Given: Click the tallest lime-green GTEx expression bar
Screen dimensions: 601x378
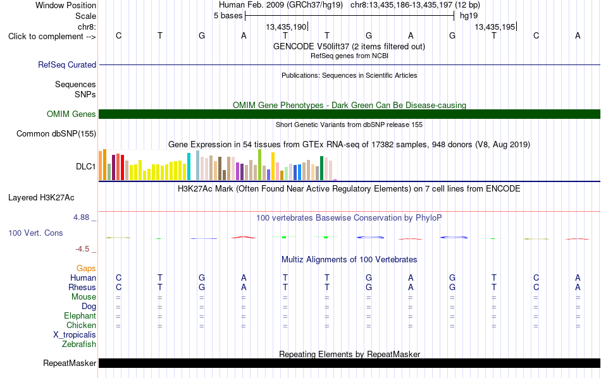Looking at the screenshot, I should click(x=260, y=165).
